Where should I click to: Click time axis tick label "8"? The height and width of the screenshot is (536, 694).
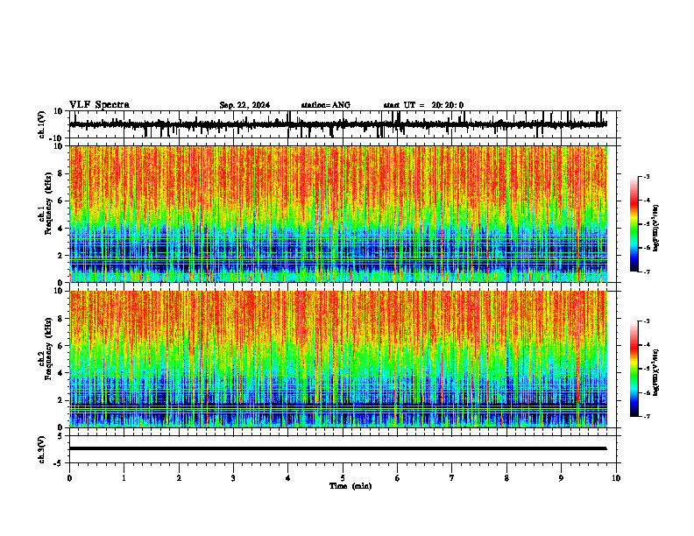click(x=506, y=478)
